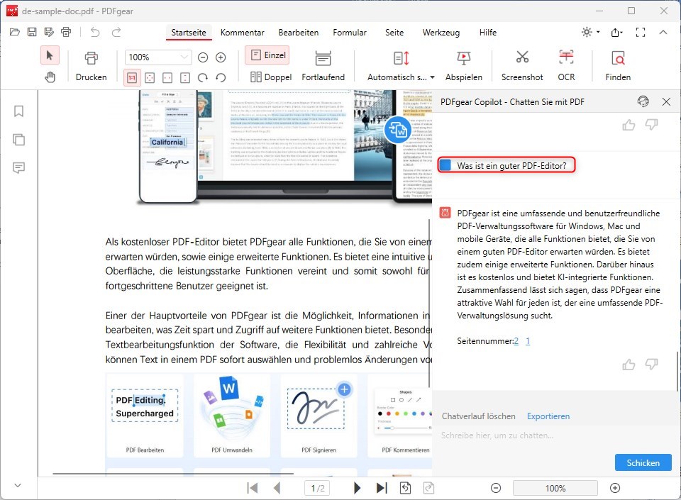Open the page thumbnails sidebar panel
681x500 pixels.
pyautogui.click(x=18, y=140)
